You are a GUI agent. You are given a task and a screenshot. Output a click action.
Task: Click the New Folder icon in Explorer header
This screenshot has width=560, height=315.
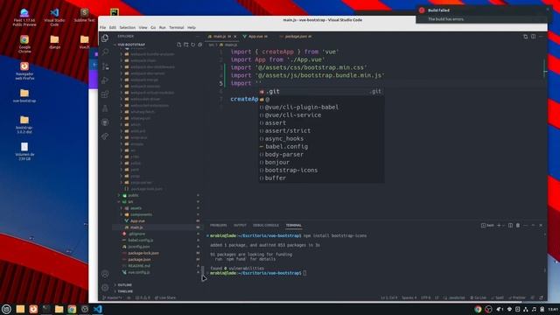tap(186, 45)
